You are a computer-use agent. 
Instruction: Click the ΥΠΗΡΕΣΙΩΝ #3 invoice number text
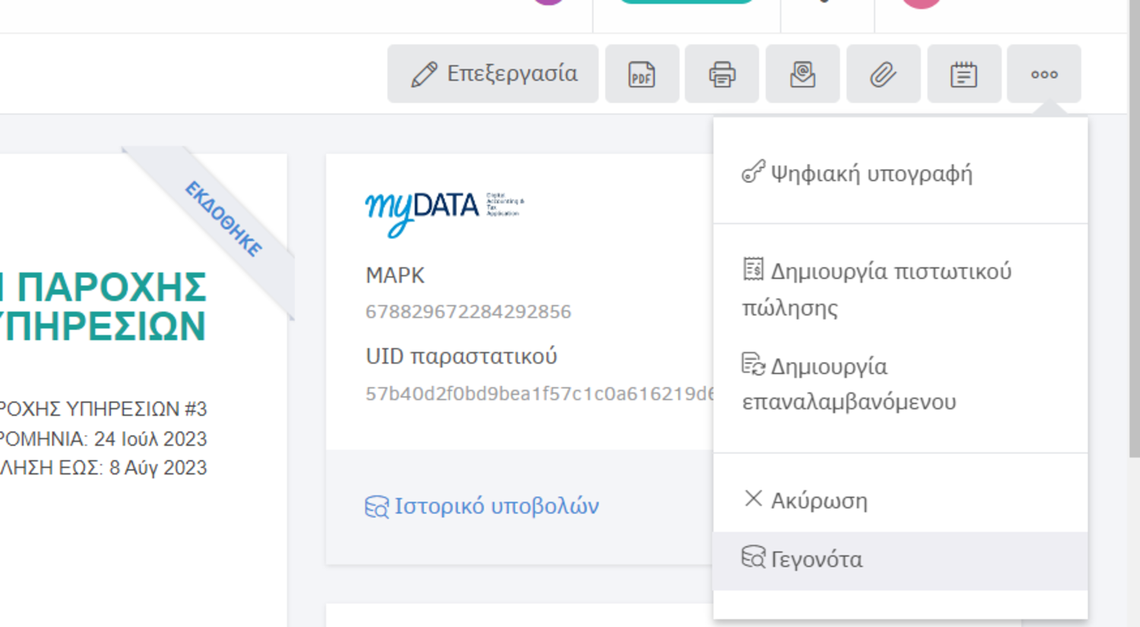[x=136, y=409]
